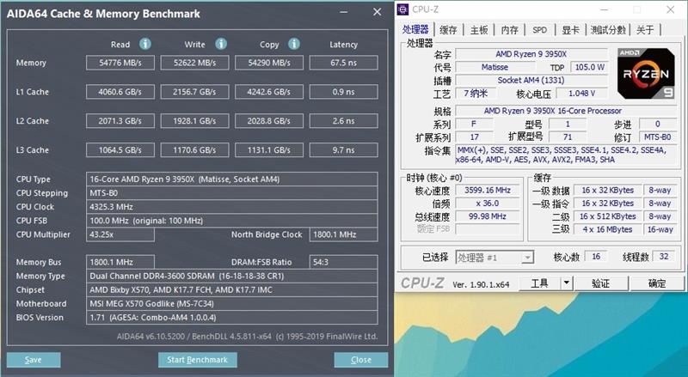Click core voltage value 1.048 V
This screenshot has width=688, height=377.
pyautogui.click(x=582, y=94)
